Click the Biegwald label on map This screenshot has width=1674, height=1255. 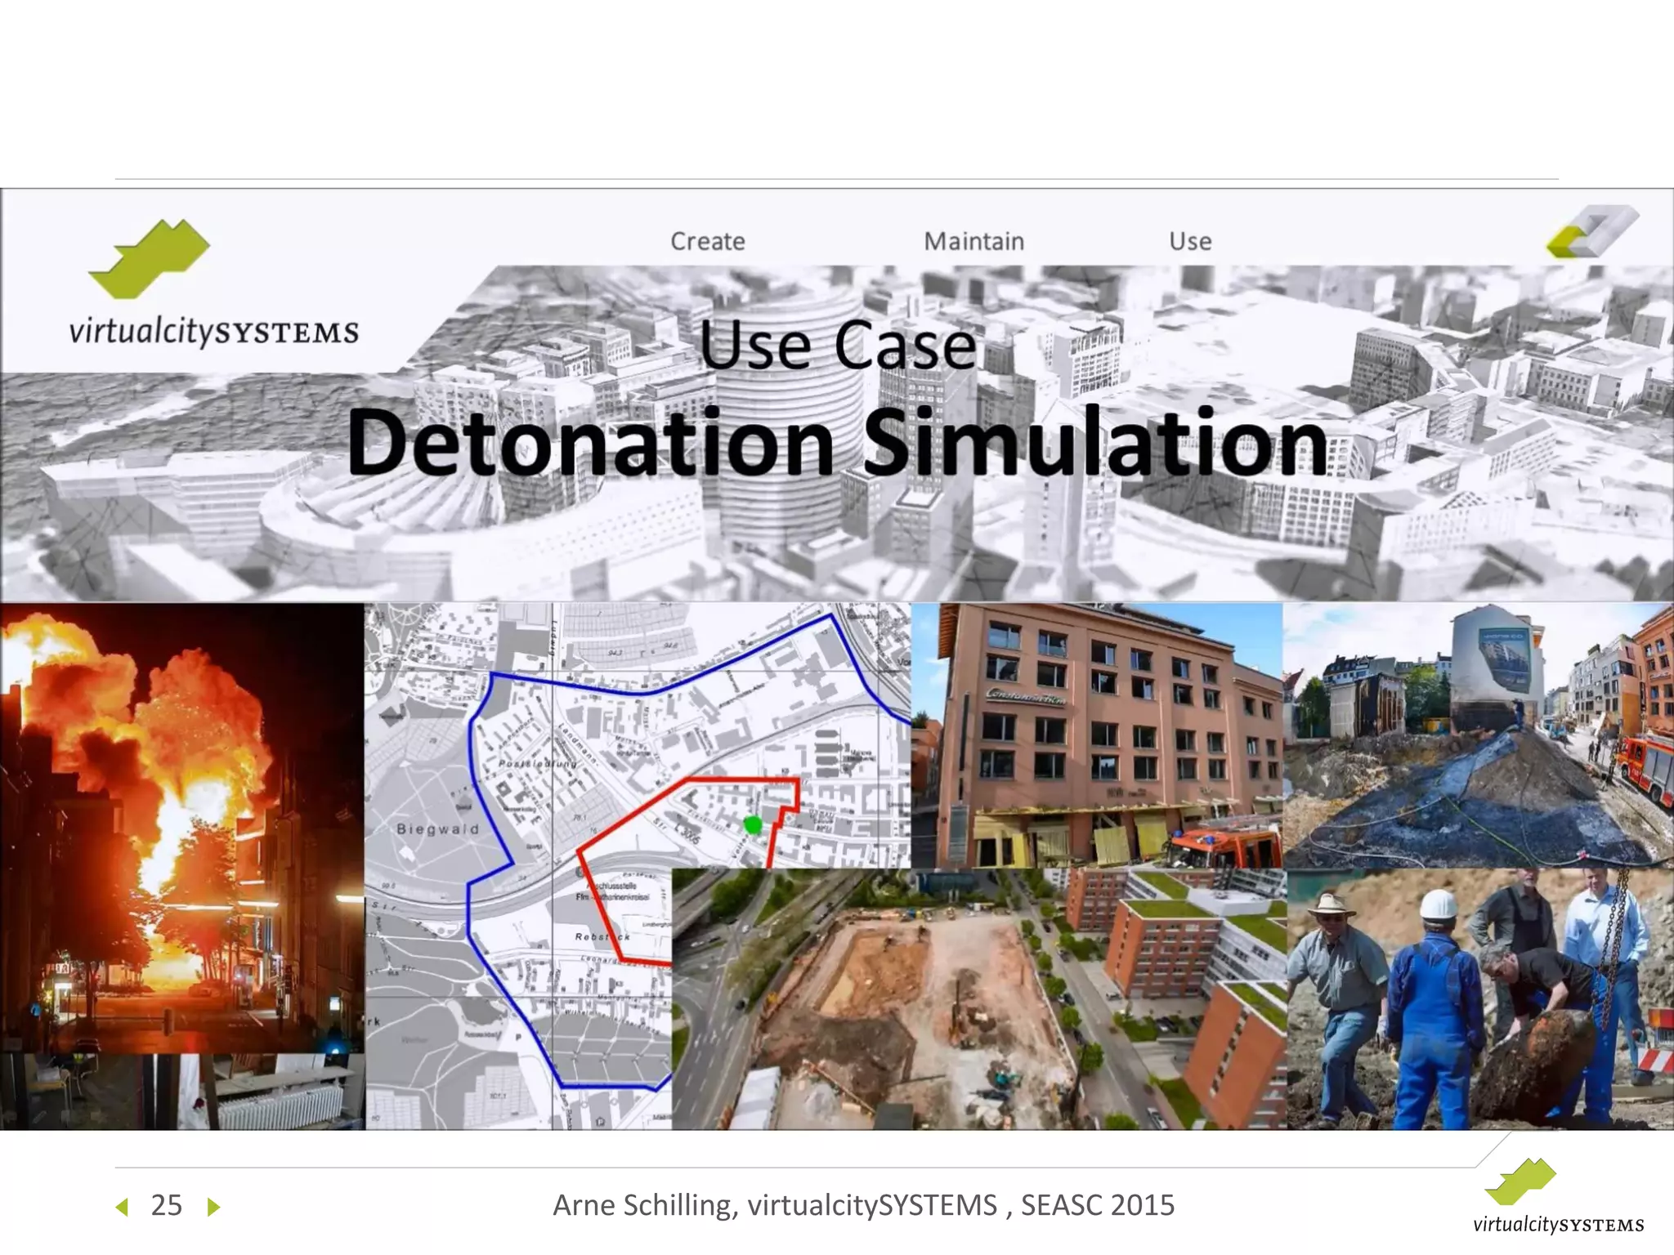(437, 828)
